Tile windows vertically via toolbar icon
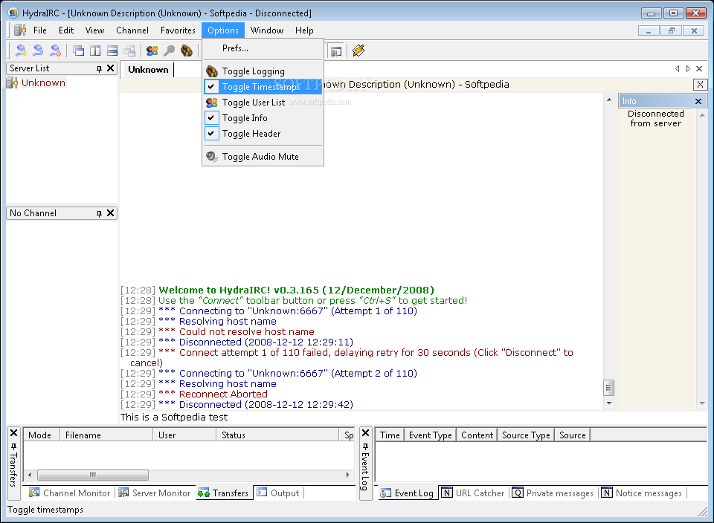This screenshot has height=523, width=714. [x=95, y=51]
